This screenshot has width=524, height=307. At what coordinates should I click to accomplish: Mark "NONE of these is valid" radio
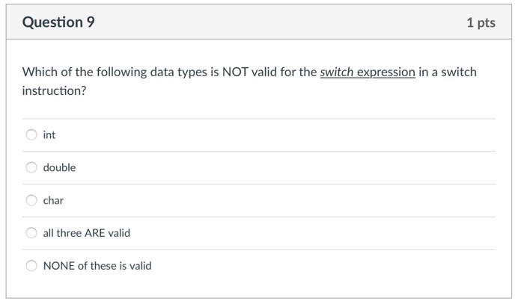31,266
